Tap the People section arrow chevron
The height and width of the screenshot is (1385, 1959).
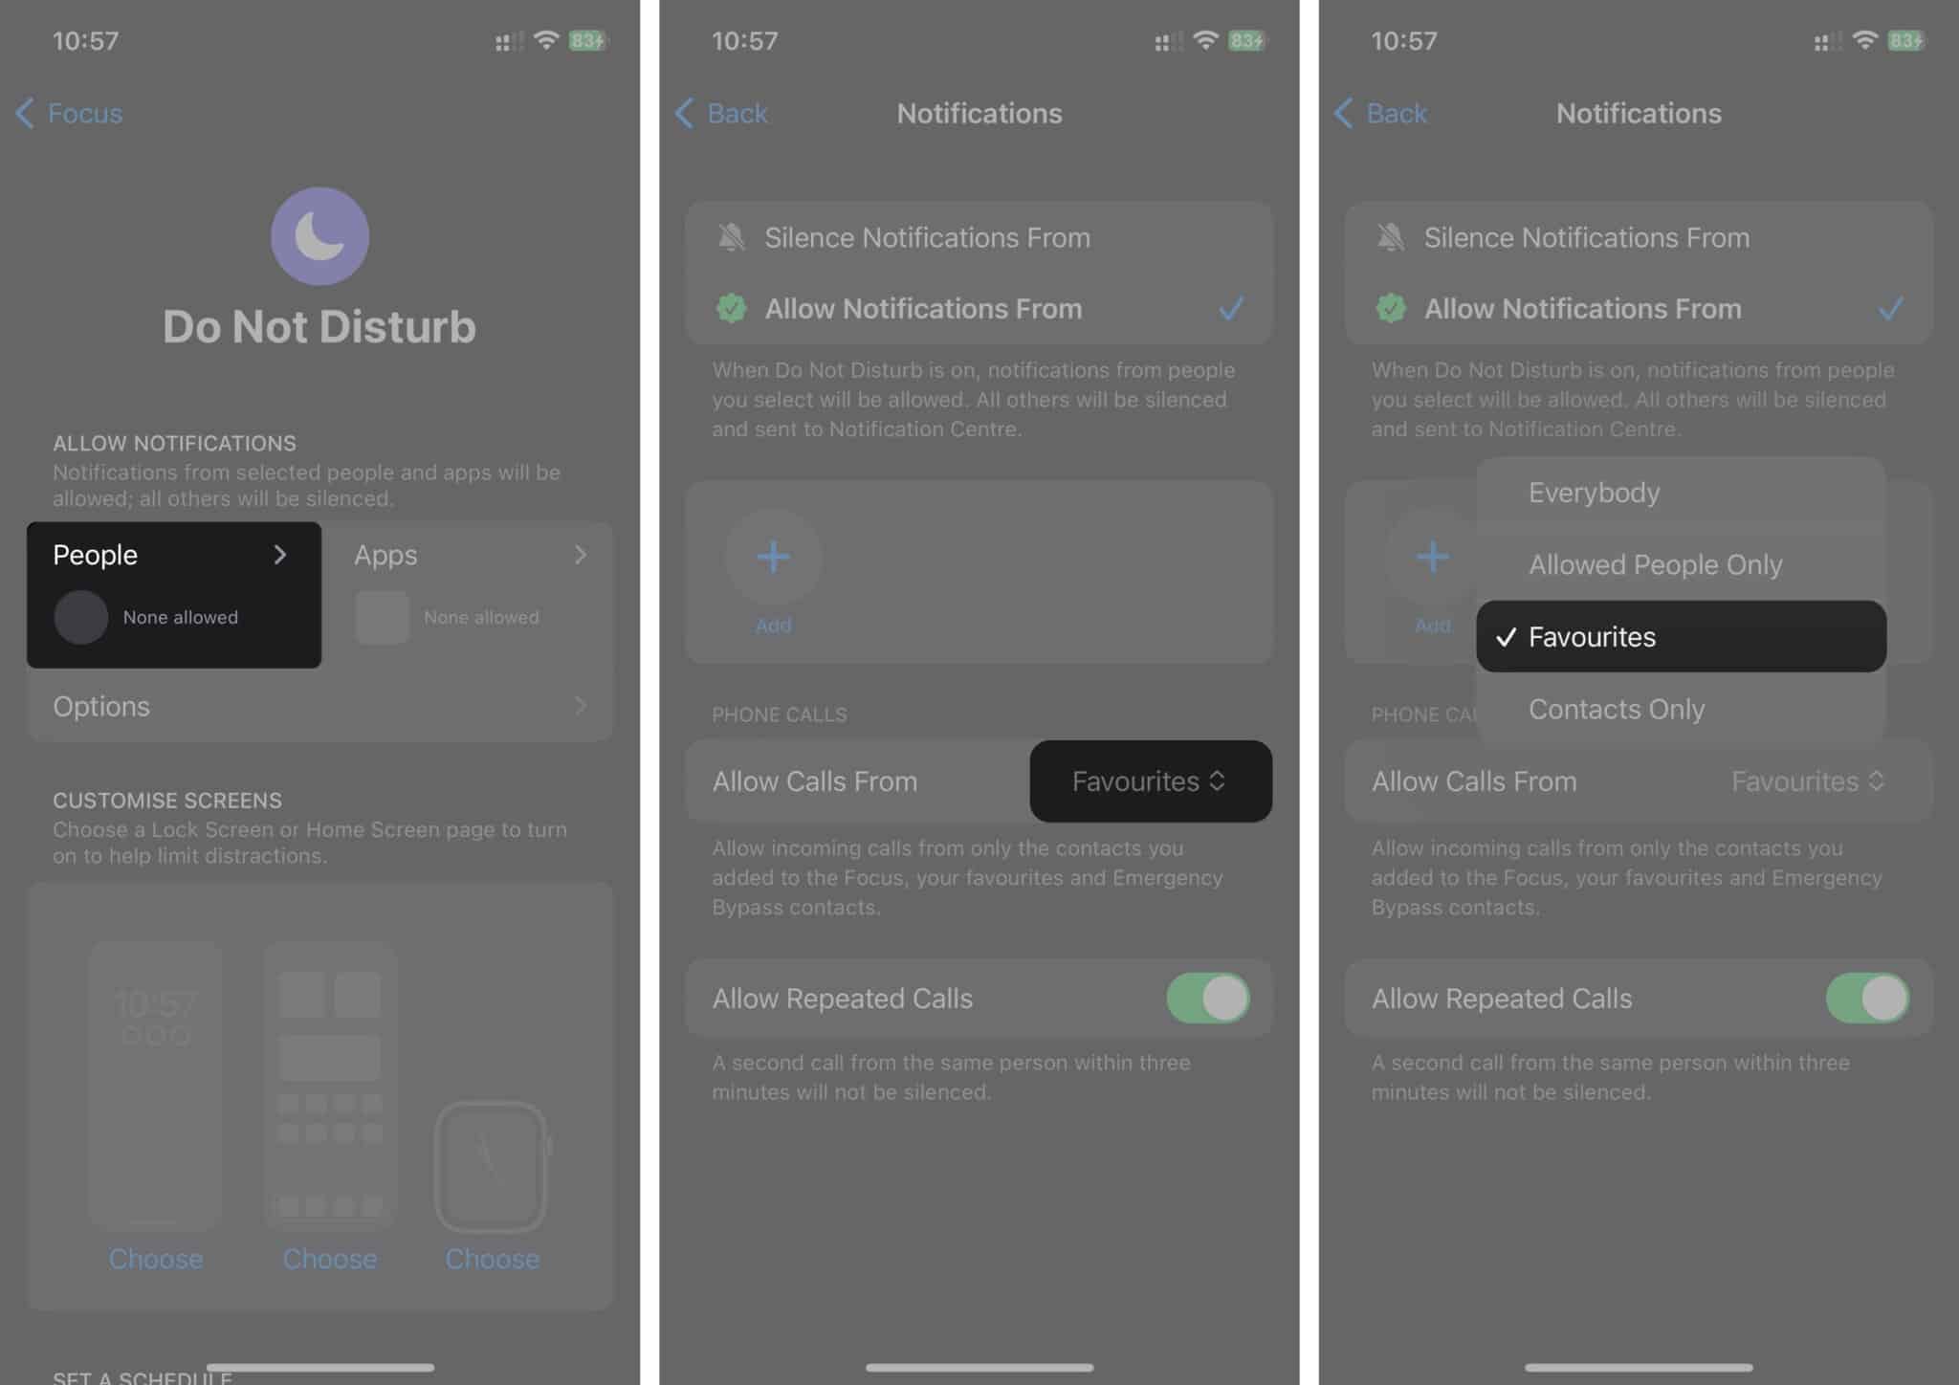pos(282,553)
